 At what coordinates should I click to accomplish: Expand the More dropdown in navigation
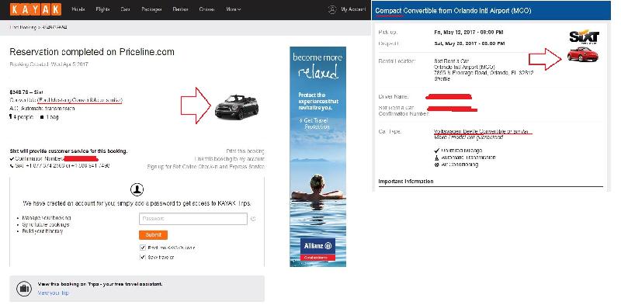pyautogui.click(x=234, y=9)
